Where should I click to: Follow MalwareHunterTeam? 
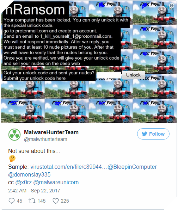click(153, 134)
